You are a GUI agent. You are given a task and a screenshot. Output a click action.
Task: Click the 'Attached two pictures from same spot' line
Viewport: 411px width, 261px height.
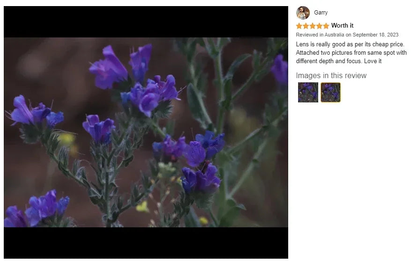[351, 52]
